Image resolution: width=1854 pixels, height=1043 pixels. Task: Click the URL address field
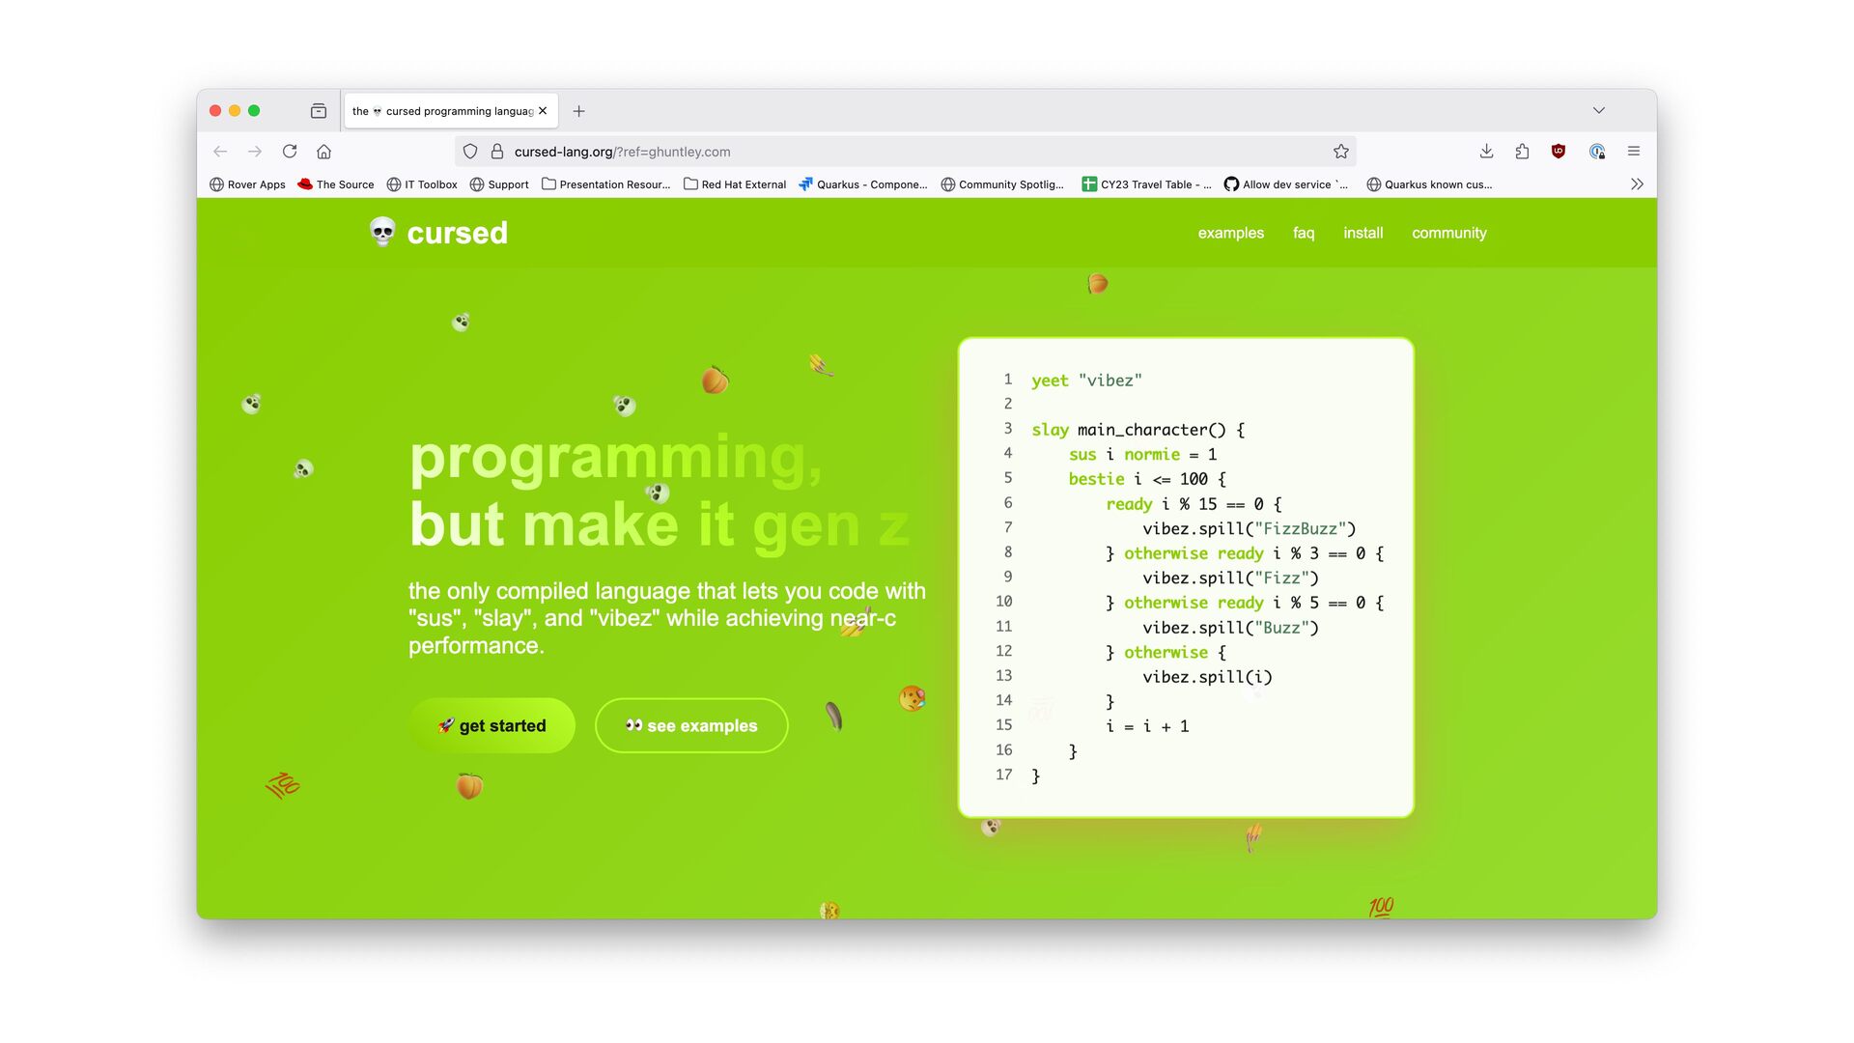(869, 152)
